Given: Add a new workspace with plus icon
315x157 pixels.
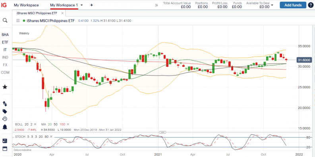Looking at the screenshot, I should coord(92,5).
